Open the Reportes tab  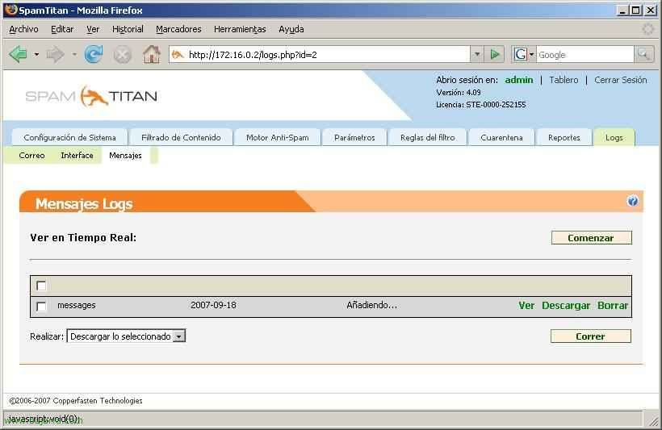[564, 138]
